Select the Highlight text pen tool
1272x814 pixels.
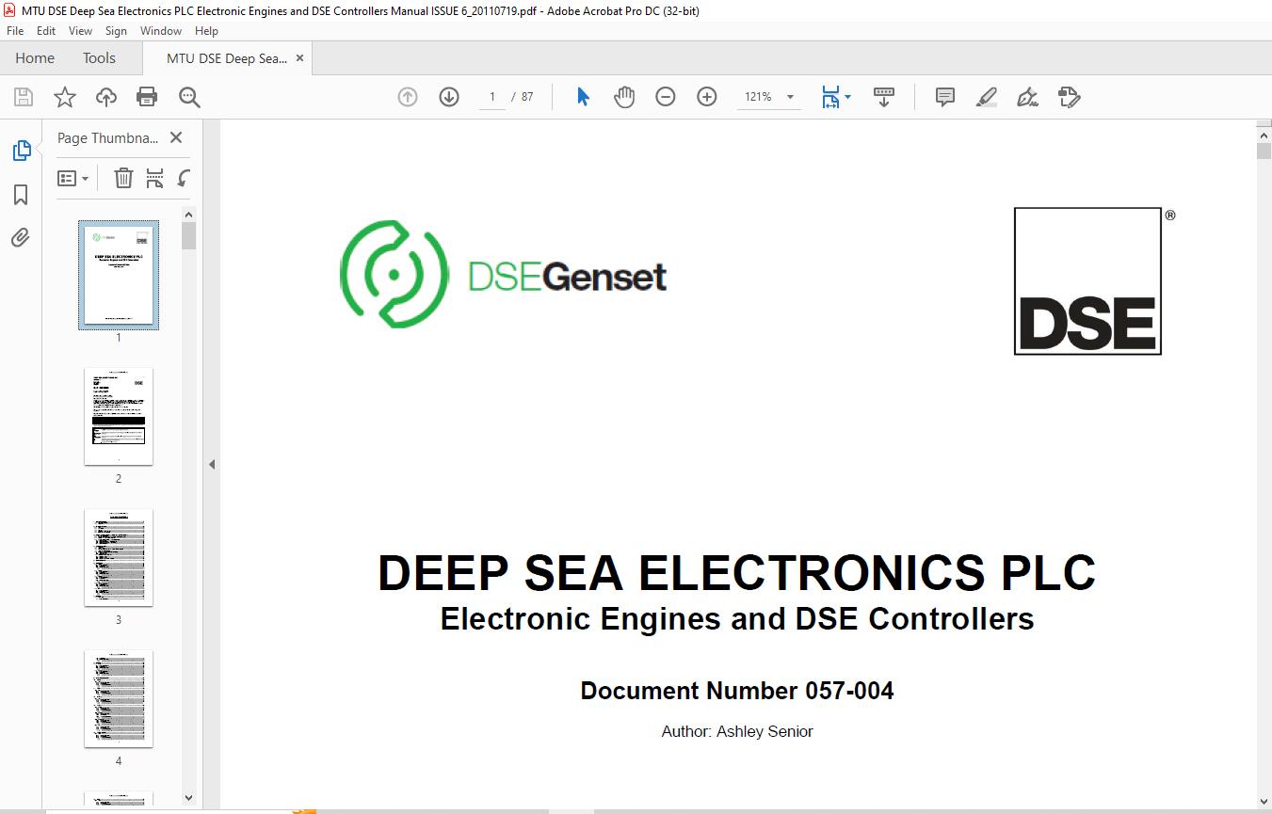coord(987,97)
